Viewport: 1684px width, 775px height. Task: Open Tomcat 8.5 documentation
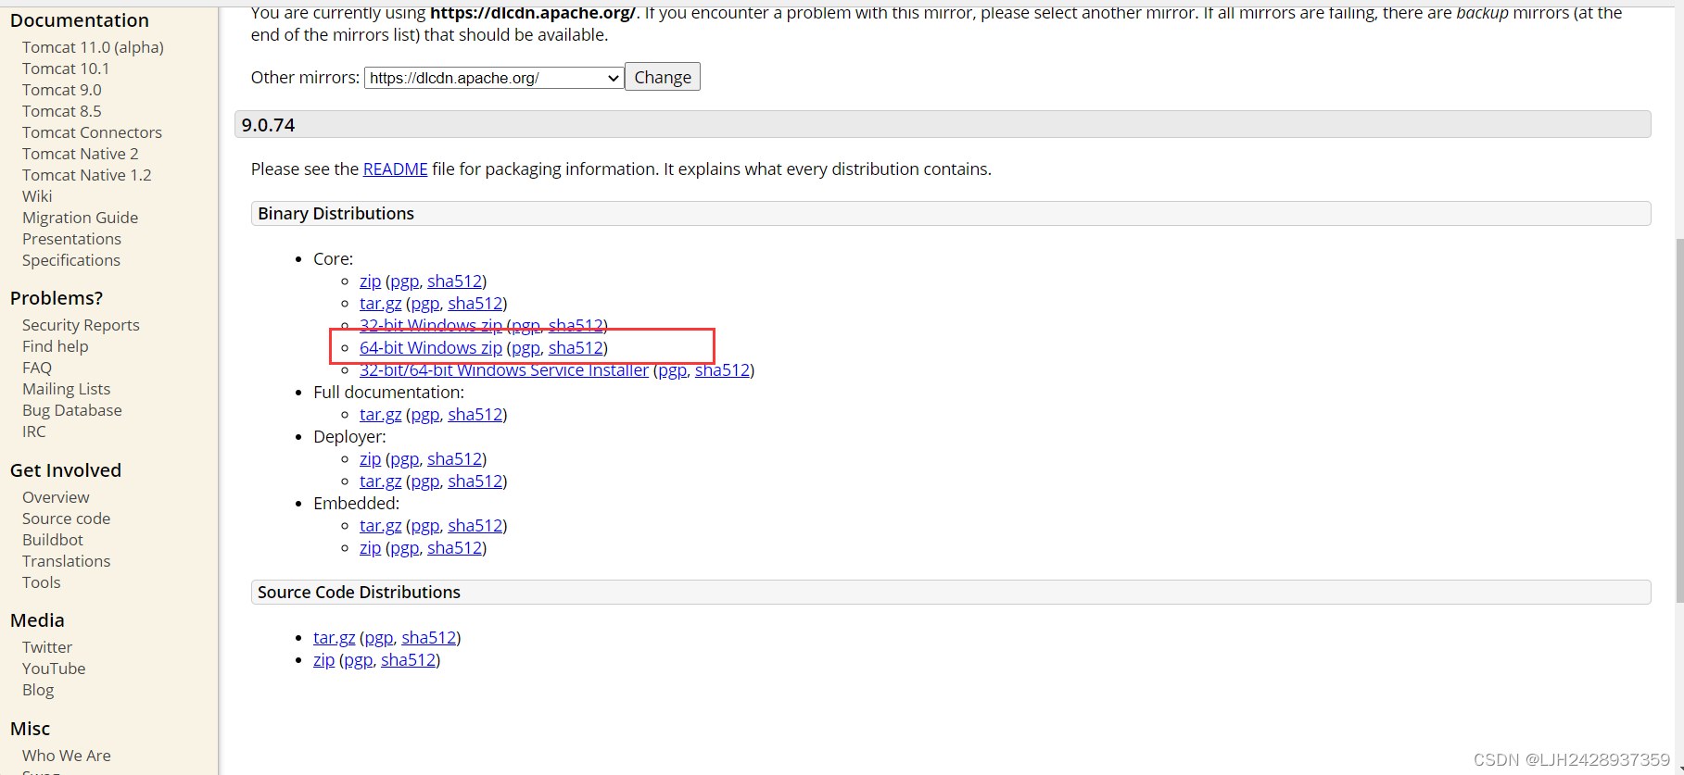(x=62, y=111)
